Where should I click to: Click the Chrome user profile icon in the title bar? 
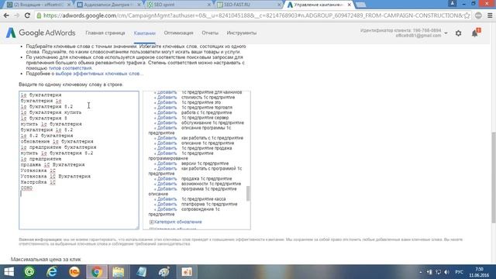click(453, 3)
